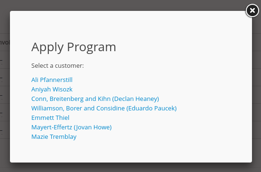This screenshot has width=261, height=172.
Task: Choose Aniyah Wisozk from customer list
Action: point(52,89)
